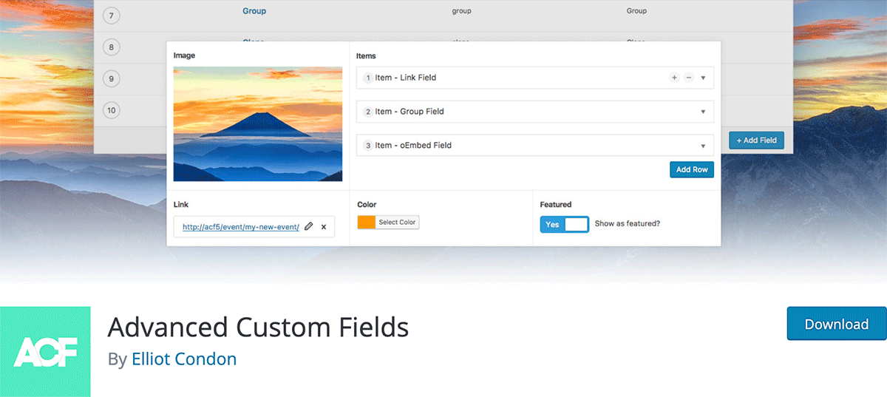
Task: Click the plus icon on Item - Link Field row
Action: pyautogui.click(x=674, y=78)
